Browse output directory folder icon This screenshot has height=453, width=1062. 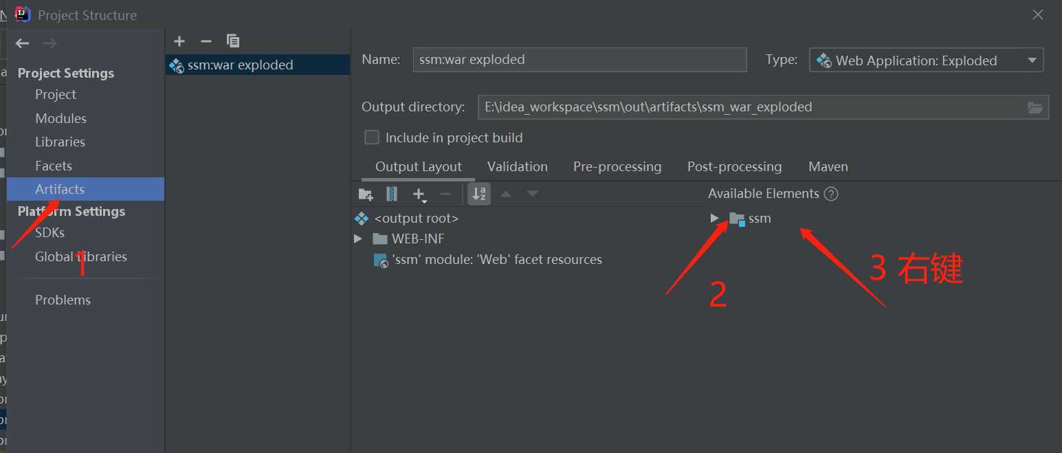[x=1035, y=107]
